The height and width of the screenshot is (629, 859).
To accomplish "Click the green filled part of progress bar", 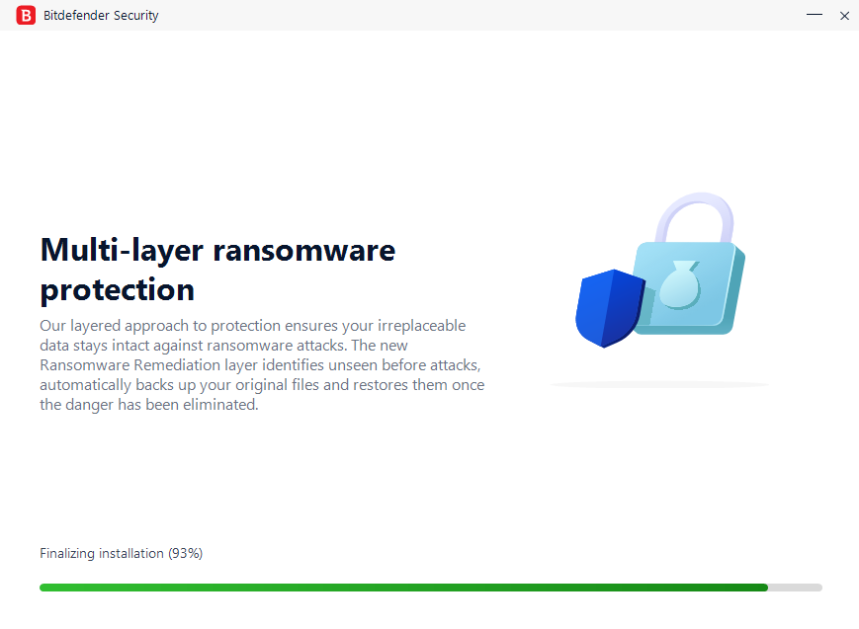I will tap(395, 588).
